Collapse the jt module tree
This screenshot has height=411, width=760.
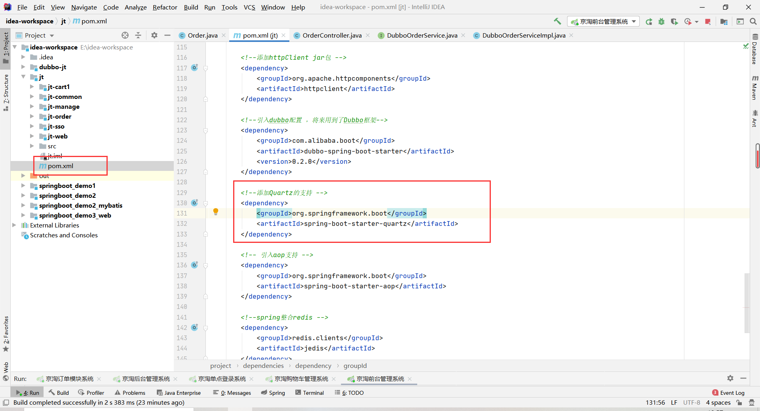pos(23,77)
